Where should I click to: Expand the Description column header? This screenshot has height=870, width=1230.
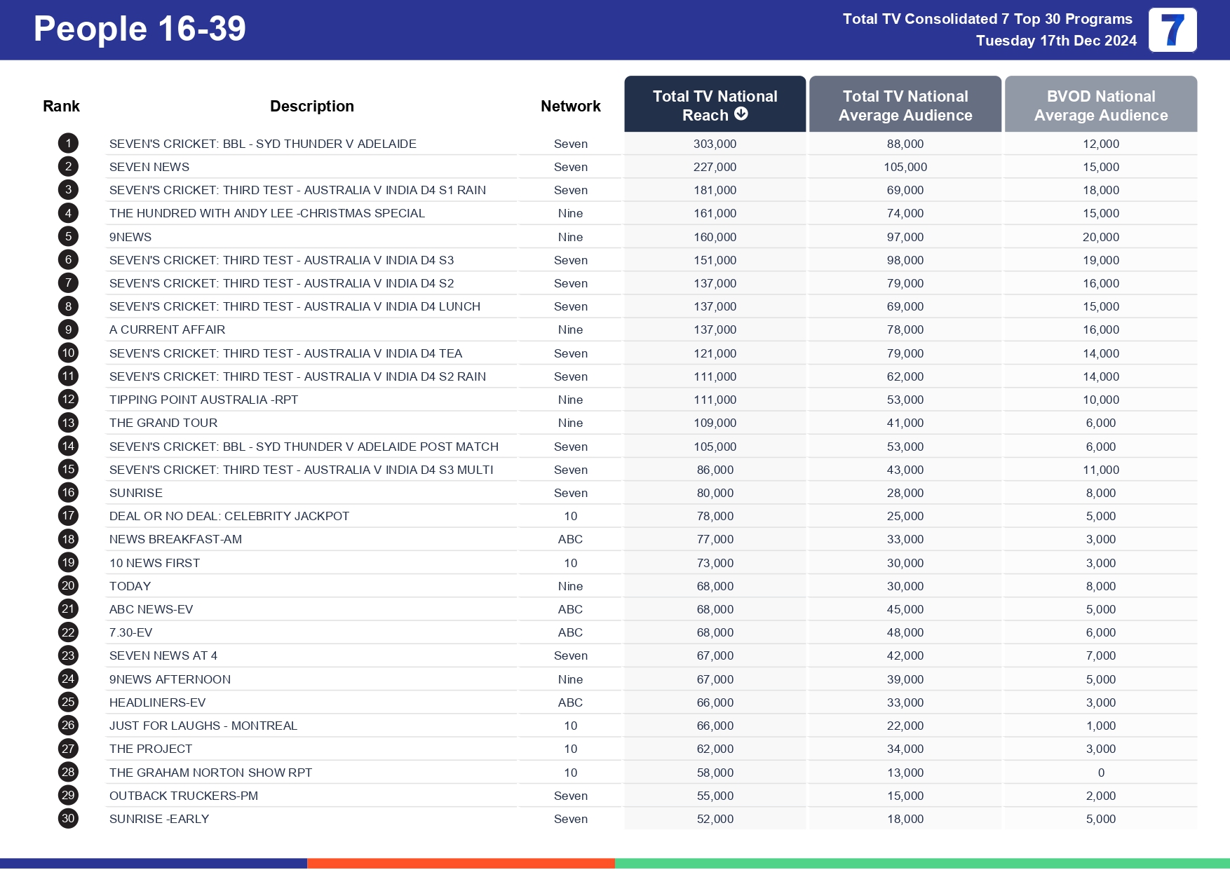click(x=312, y=105)
